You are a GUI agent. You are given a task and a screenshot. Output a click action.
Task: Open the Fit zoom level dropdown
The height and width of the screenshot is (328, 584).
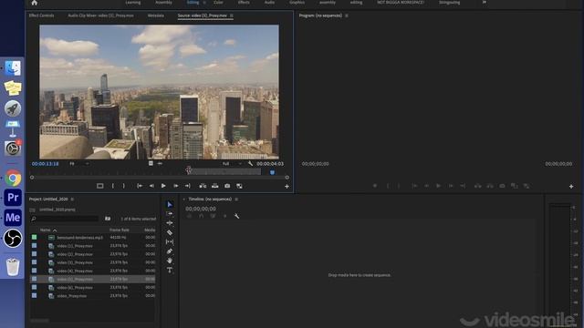tap(79, 164)
